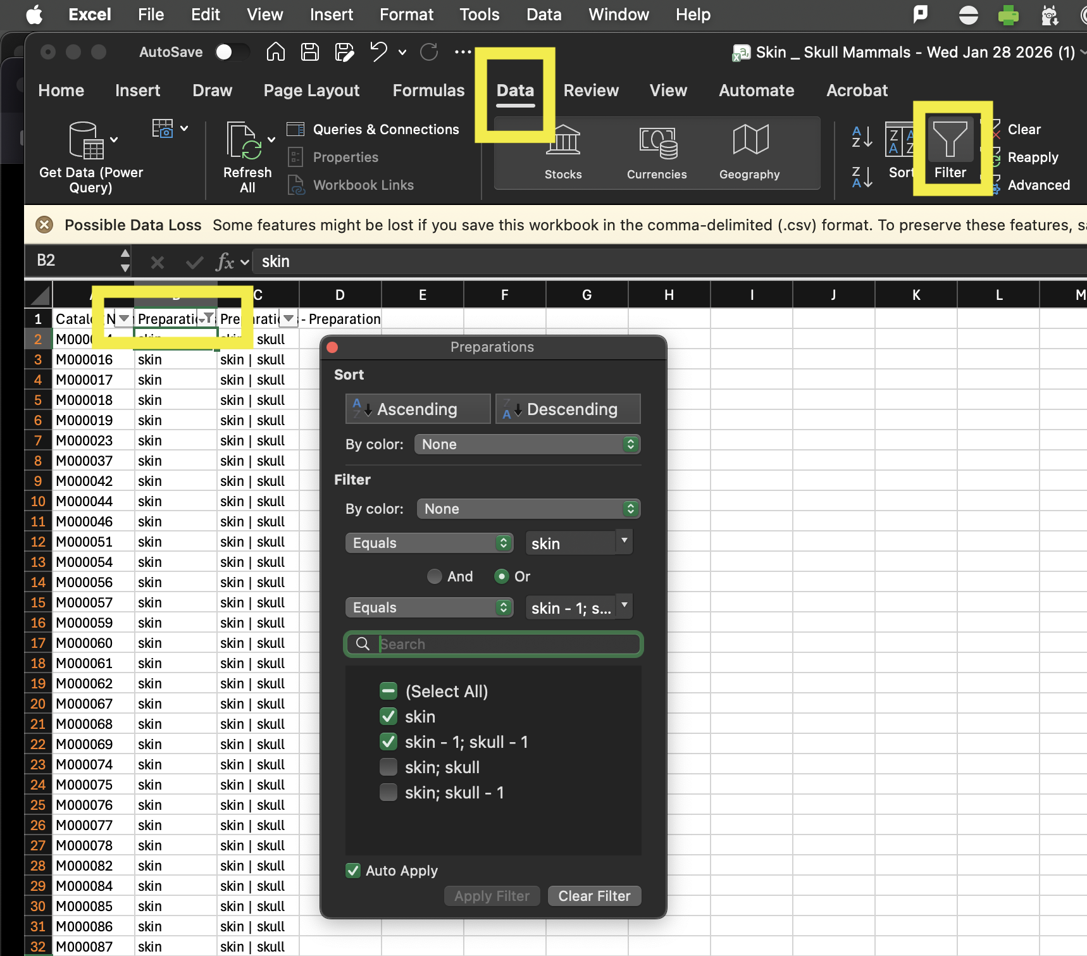
Task: Open the Format menu in menu bar
Action: click(406, 15)
